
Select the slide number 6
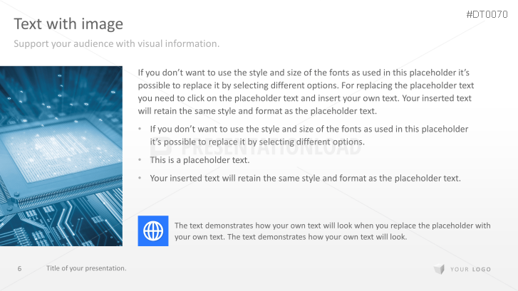click(x=19, y=268)
